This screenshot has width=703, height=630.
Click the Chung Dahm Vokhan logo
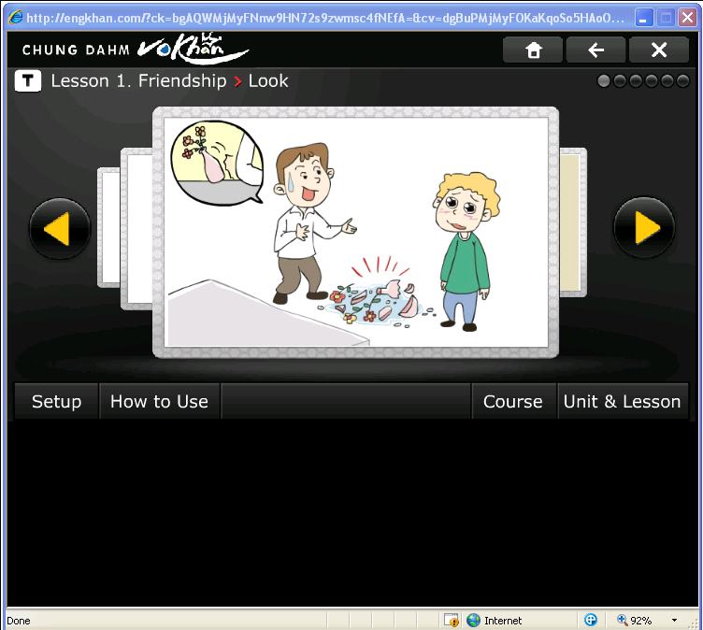135,49
